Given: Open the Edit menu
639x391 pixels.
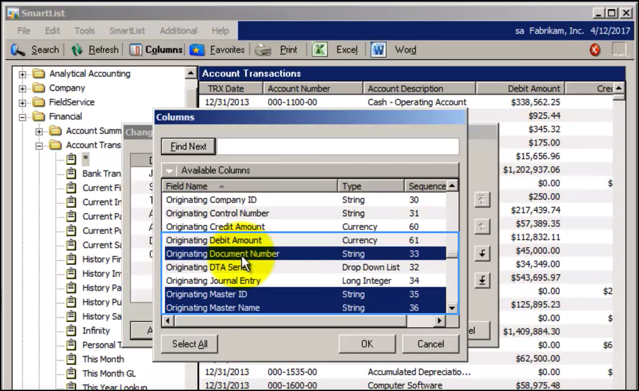Looking at the screenshot, I should [x=52, y=30].
